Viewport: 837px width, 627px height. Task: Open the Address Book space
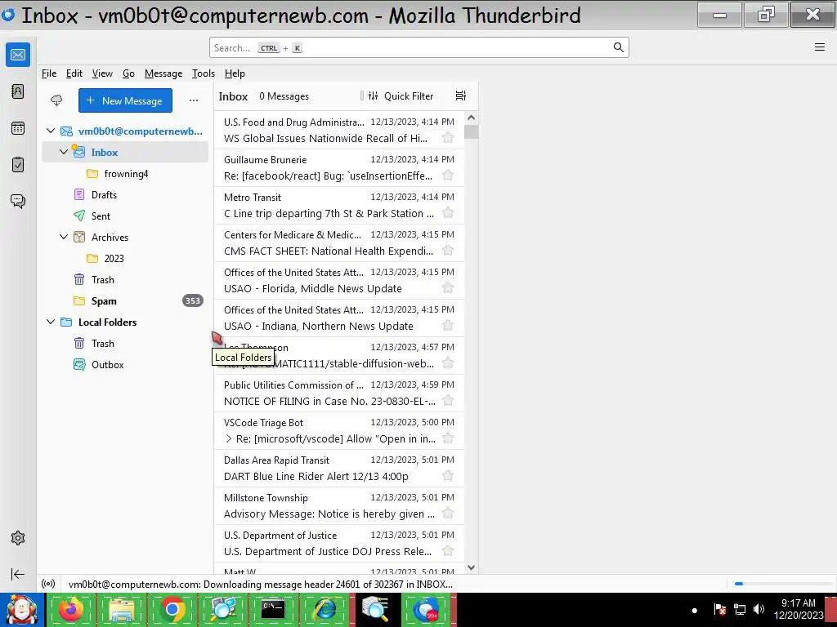coord(18,91)
